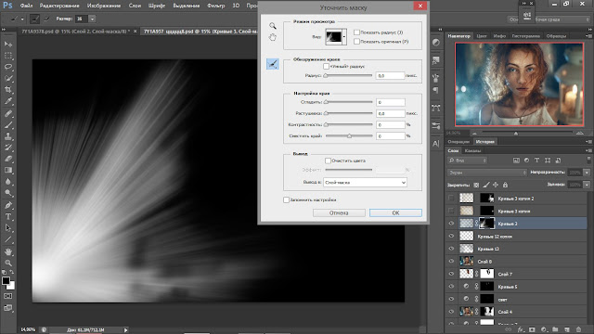The image size is (594, 334).
Task: Select the Eraser tool
Action: [8, 159]
